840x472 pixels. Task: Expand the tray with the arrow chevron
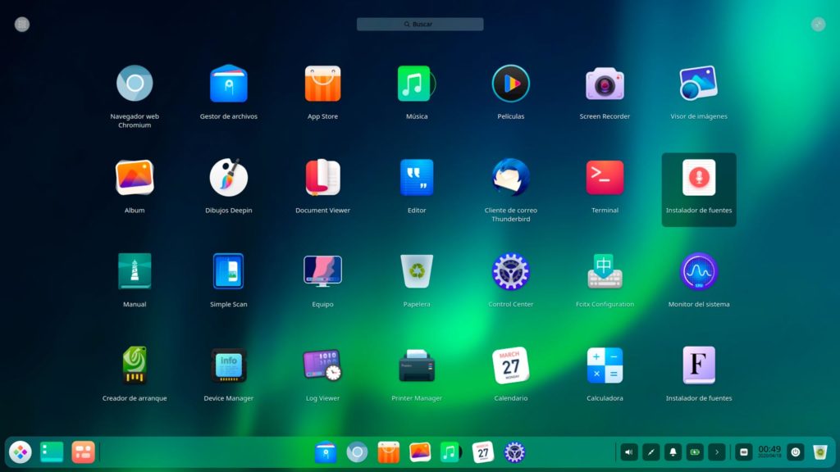(x=717, y=452)
